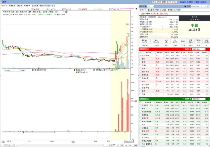Tick the checkbox for 美林 in sell list

140,108
